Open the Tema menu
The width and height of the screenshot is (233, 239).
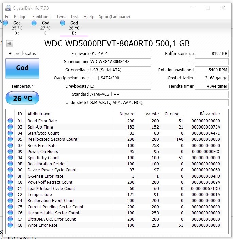61,17
